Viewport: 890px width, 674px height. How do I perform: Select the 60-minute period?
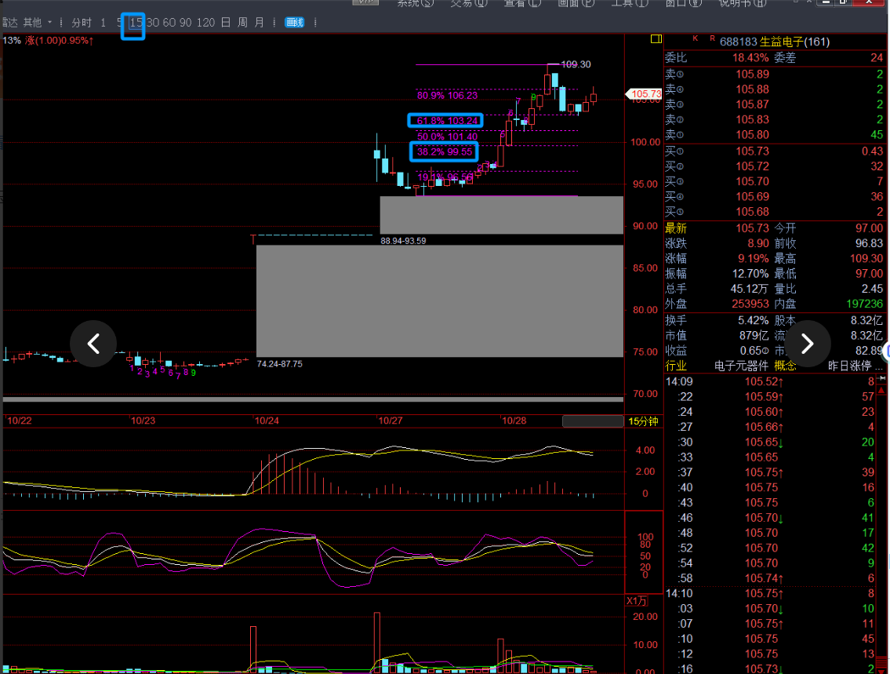[169, 23]
